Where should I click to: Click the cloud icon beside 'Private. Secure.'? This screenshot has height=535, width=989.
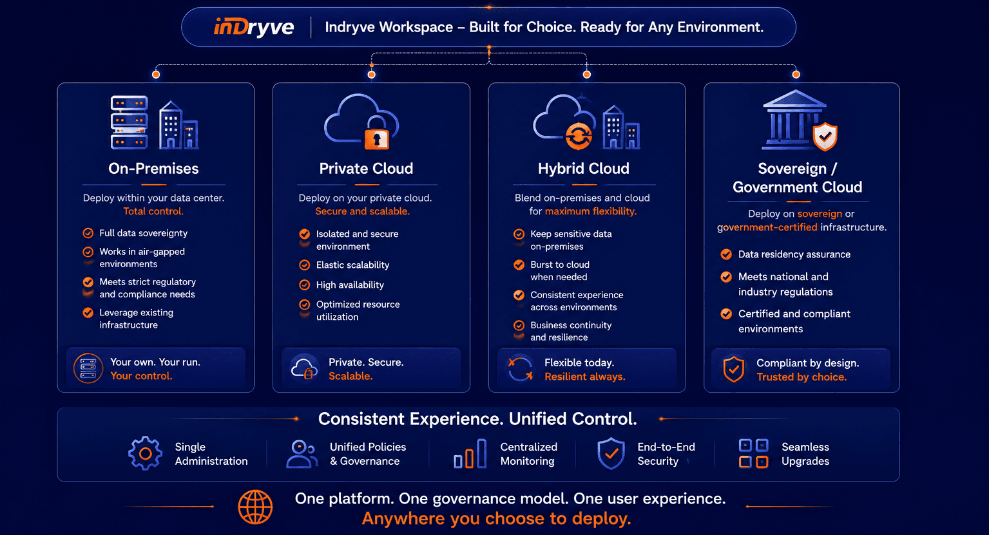click(x=304, y=368)
